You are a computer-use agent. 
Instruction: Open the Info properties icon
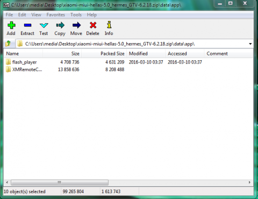click(109, 25)
